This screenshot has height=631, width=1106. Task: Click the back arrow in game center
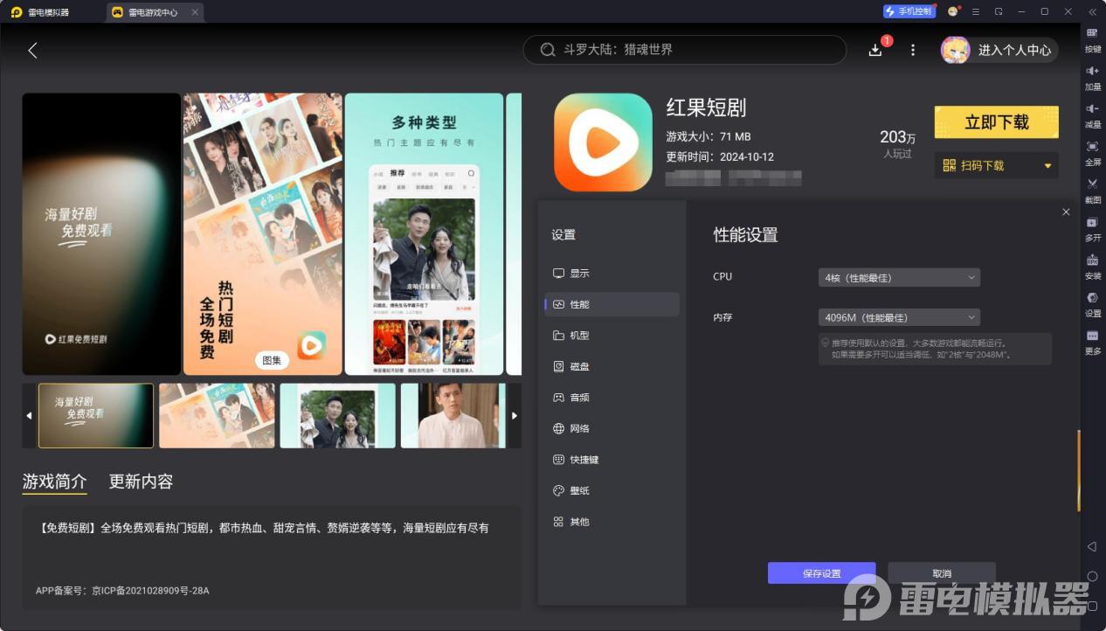tap(32, 51)
